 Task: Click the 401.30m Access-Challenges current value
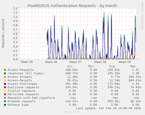(71, 84)
